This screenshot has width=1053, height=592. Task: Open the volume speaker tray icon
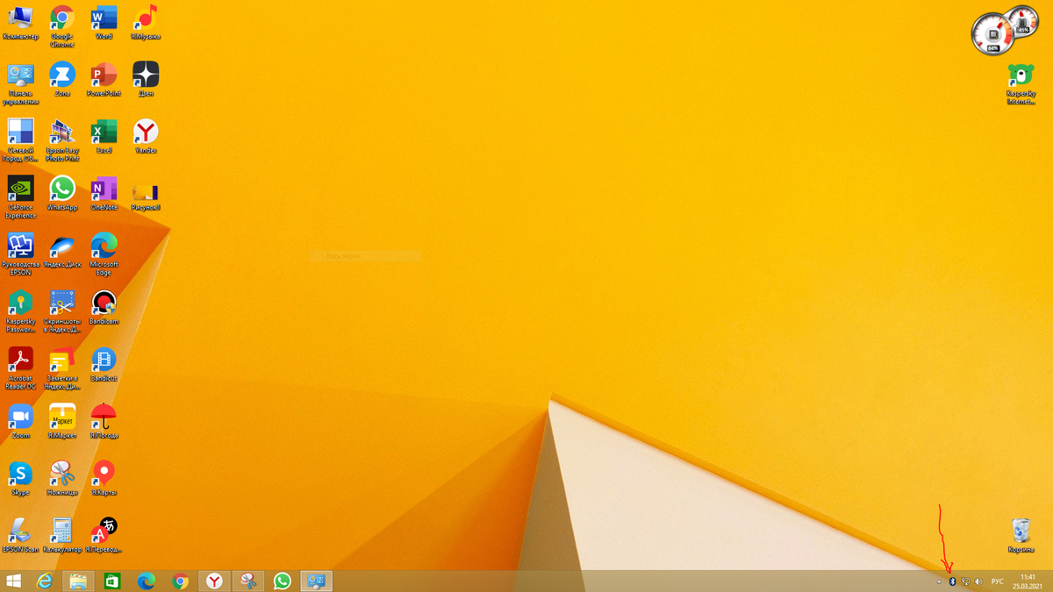[x=978, y=581]
